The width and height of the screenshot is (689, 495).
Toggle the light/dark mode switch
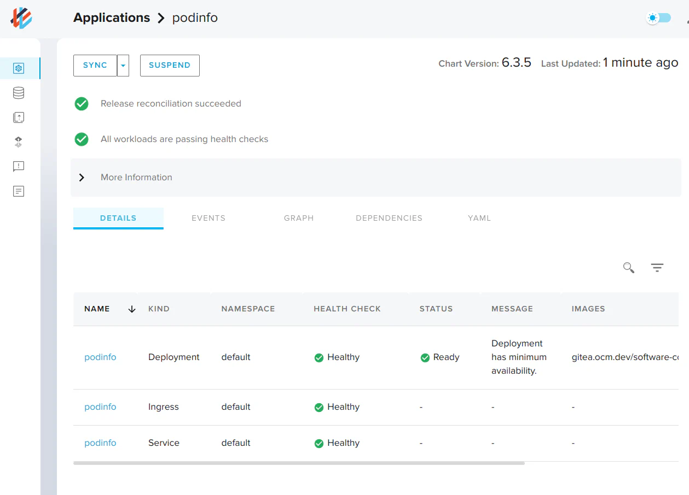(x=658, y=18)
